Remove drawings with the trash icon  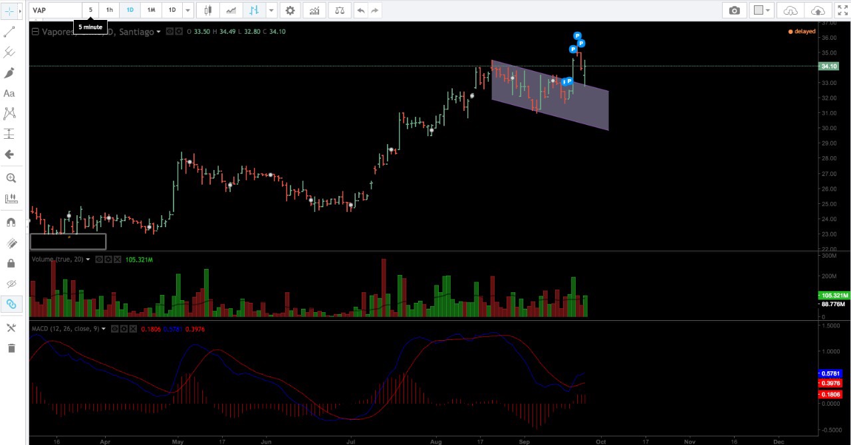[x=11, y=348]
